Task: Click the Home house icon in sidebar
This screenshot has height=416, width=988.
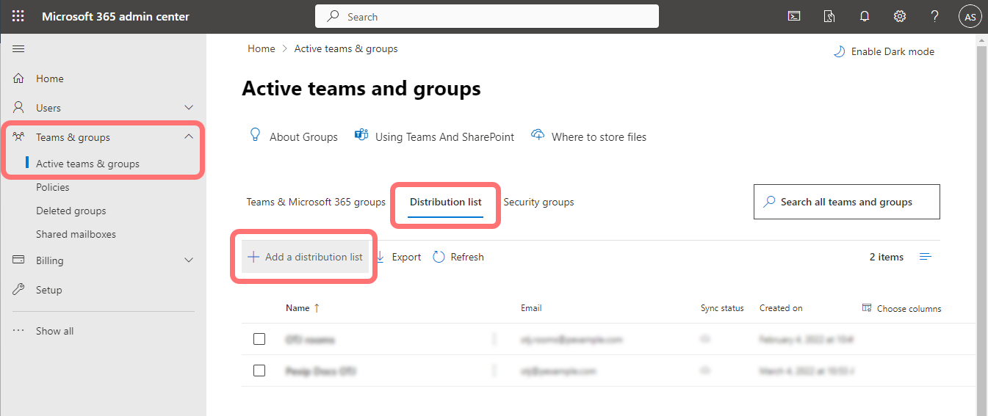Action: tap(19, 79)
